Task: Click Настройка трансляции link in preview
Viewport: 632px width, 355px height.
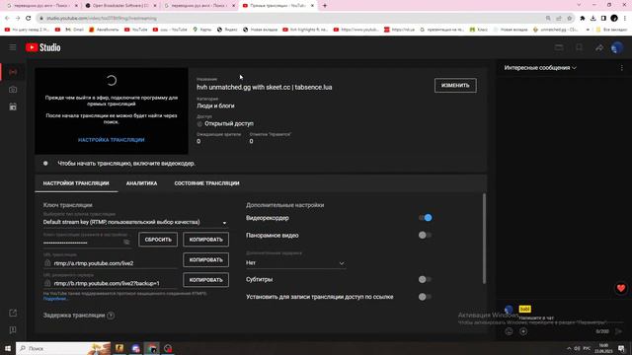Action: pyautogui.click(x=112, y=140)
